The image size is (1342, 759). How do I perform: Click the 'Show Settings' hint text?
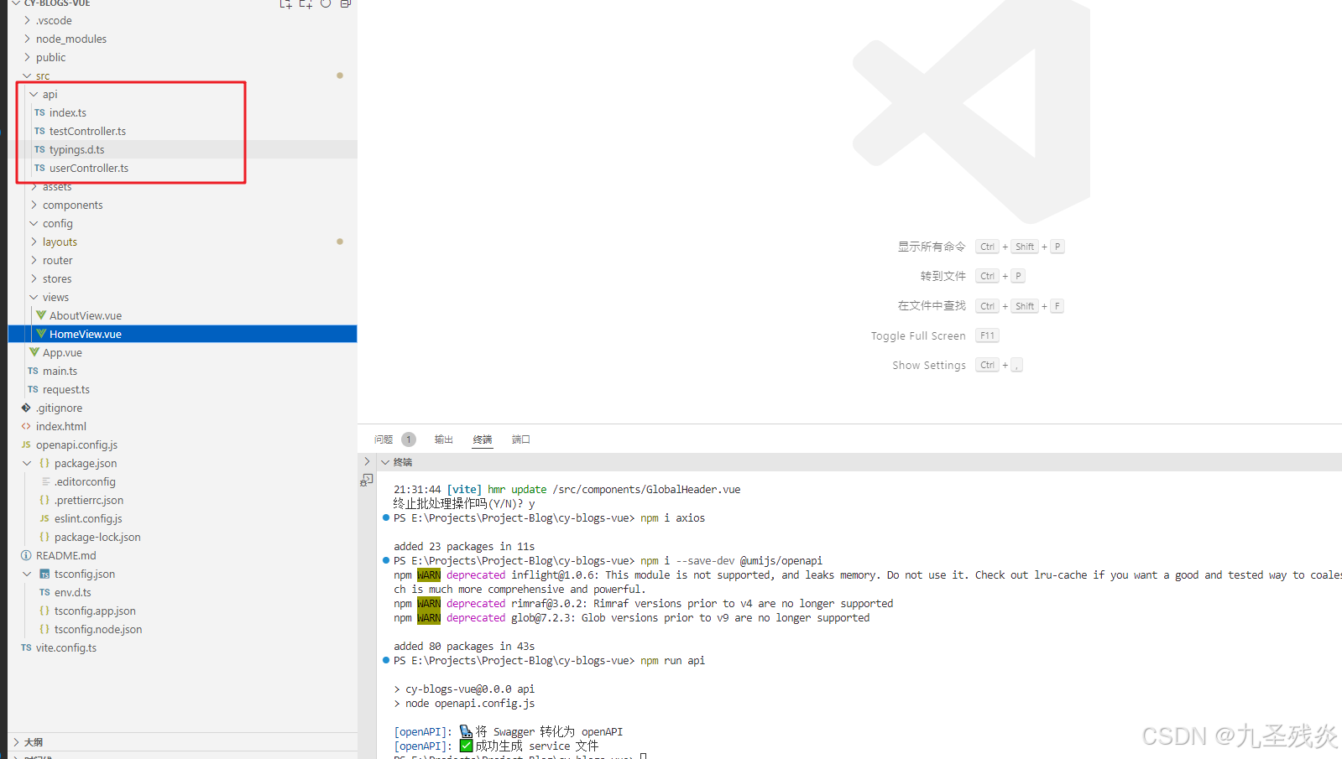coord(929,365)
